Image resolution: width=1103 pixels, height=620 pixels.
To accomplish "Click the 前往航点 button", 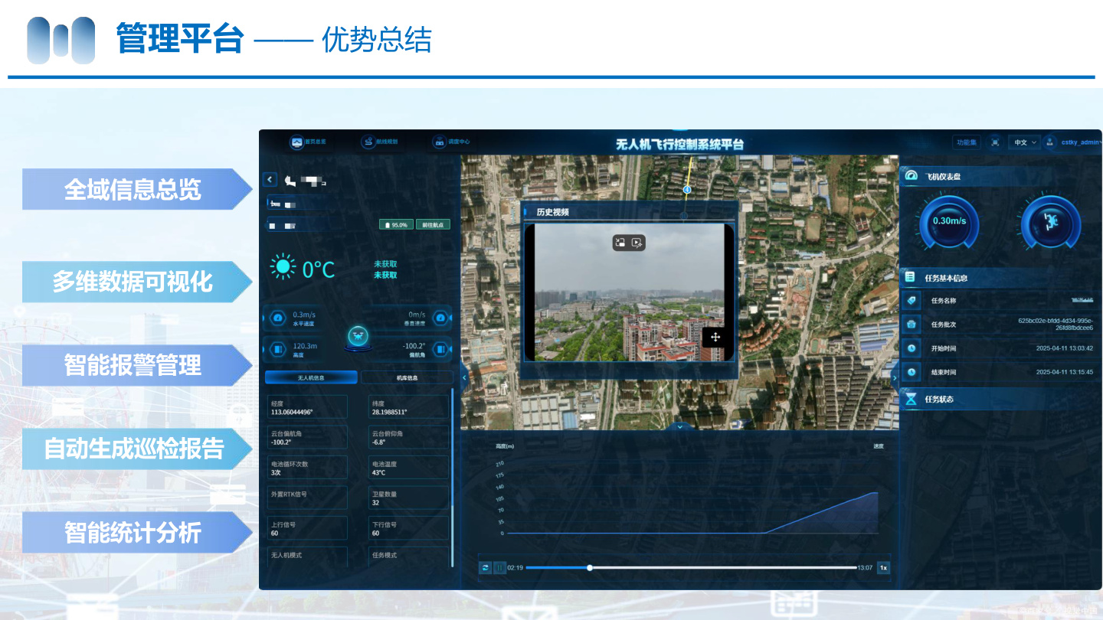I will coord(433,225).
